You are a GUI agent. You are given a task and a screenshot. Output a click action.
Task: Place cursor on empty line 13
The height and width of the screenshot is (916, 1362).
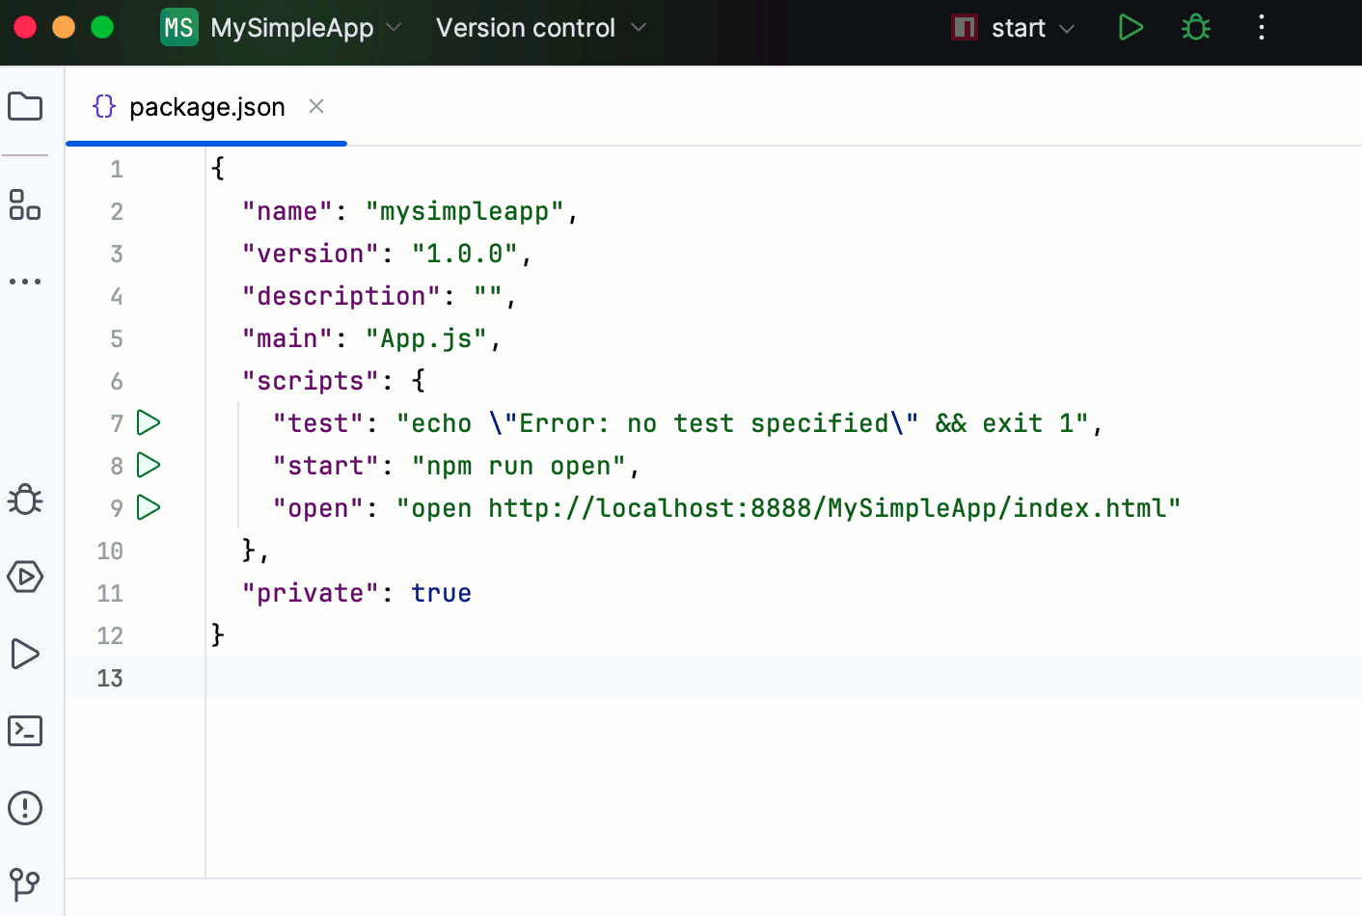point(675,677)
